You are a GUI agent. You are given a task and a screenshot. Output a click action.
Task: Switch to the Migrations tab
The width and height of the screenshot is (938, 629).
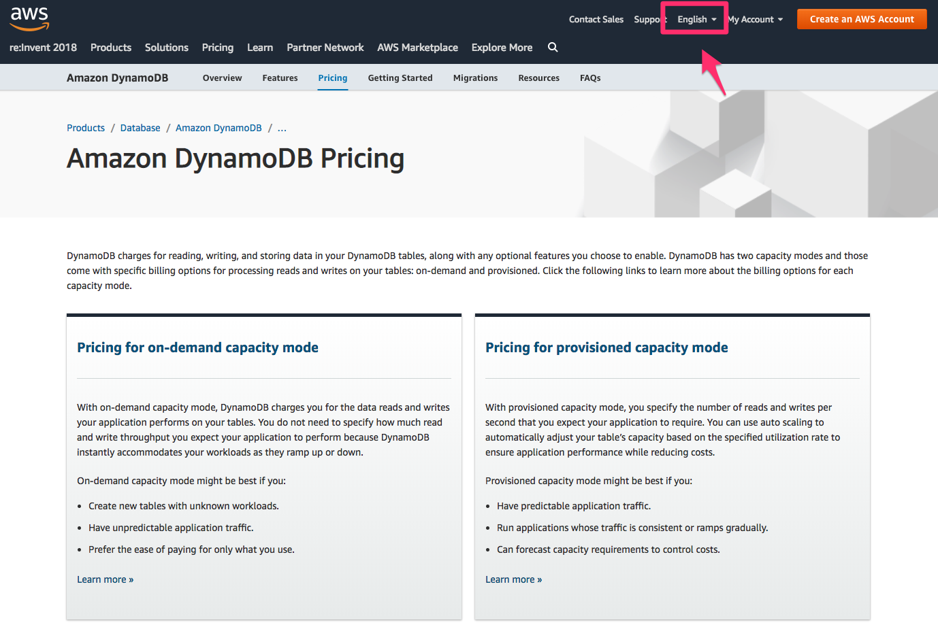coord(475,78)
